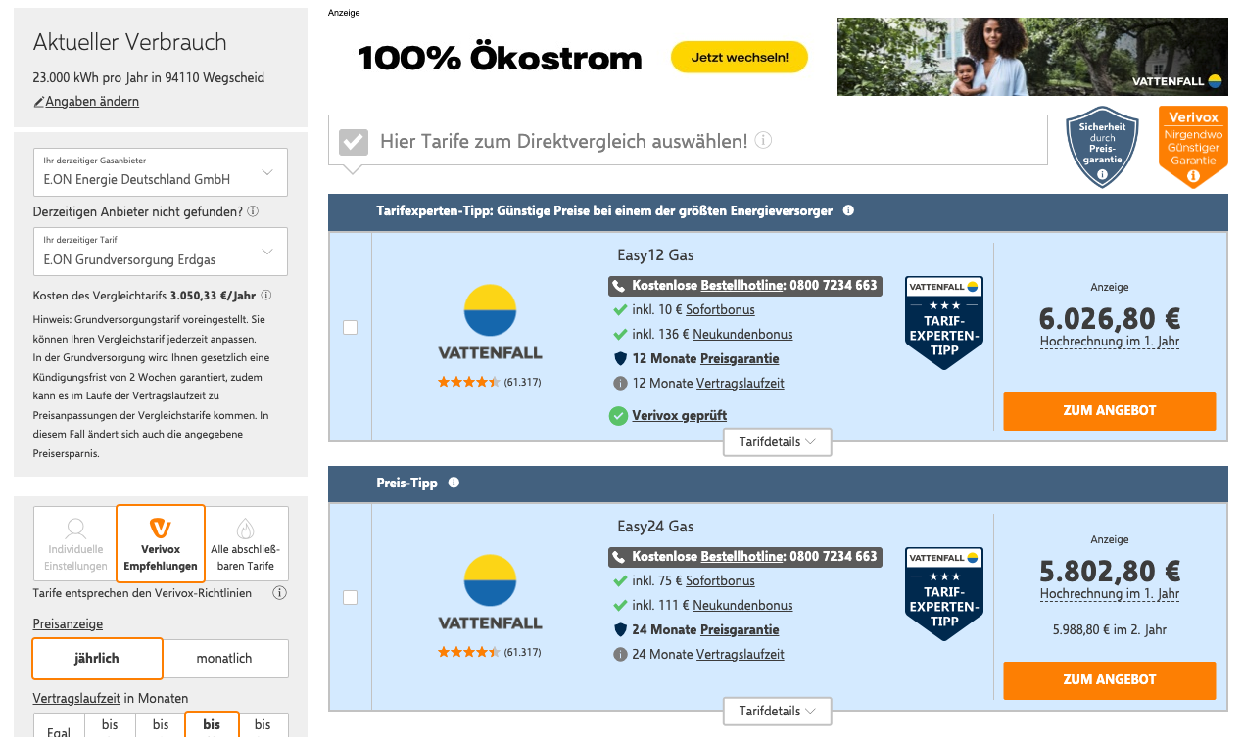Click ZUM ANGEBOT for Easy24 Gas
Image resolution: width=1243 pixels, height=737 pixels.
point(1109,679)
